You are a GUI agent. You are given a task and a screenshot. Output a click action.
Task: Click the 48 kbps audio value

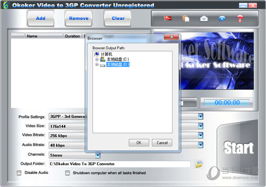(x=58, y=145)
